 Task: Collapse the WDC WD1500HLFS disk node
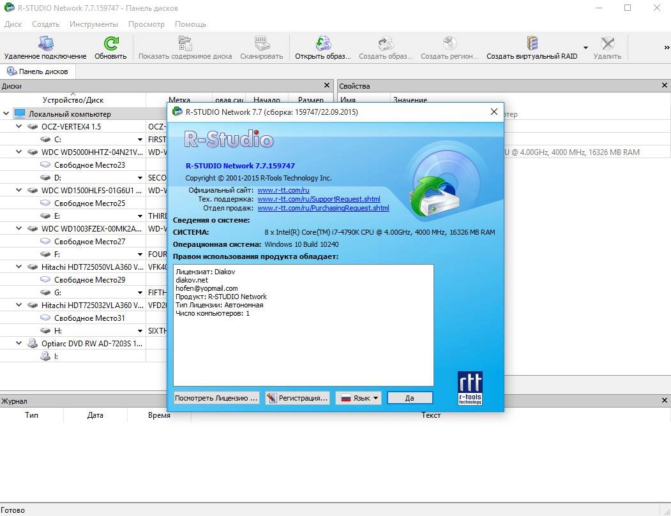click(19, 190)
